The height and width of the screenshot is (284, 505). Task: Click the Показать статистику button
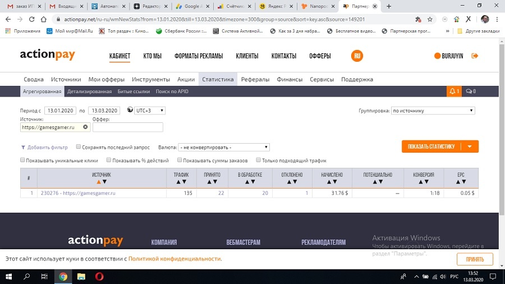431,146
